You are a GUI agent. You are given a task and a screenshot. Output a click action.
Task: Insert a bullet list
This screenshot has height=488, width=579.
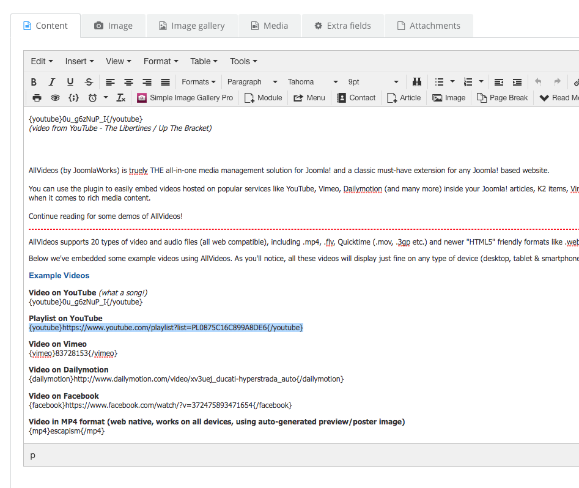tap(439, 82)
